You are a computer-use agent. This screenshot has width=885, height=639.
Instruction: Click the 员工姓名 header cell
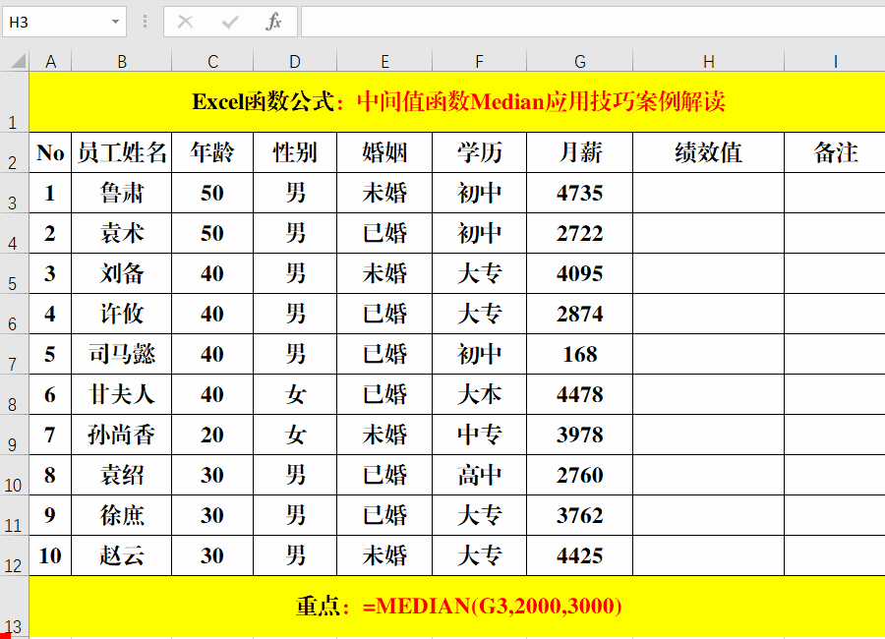click(121, 152)
